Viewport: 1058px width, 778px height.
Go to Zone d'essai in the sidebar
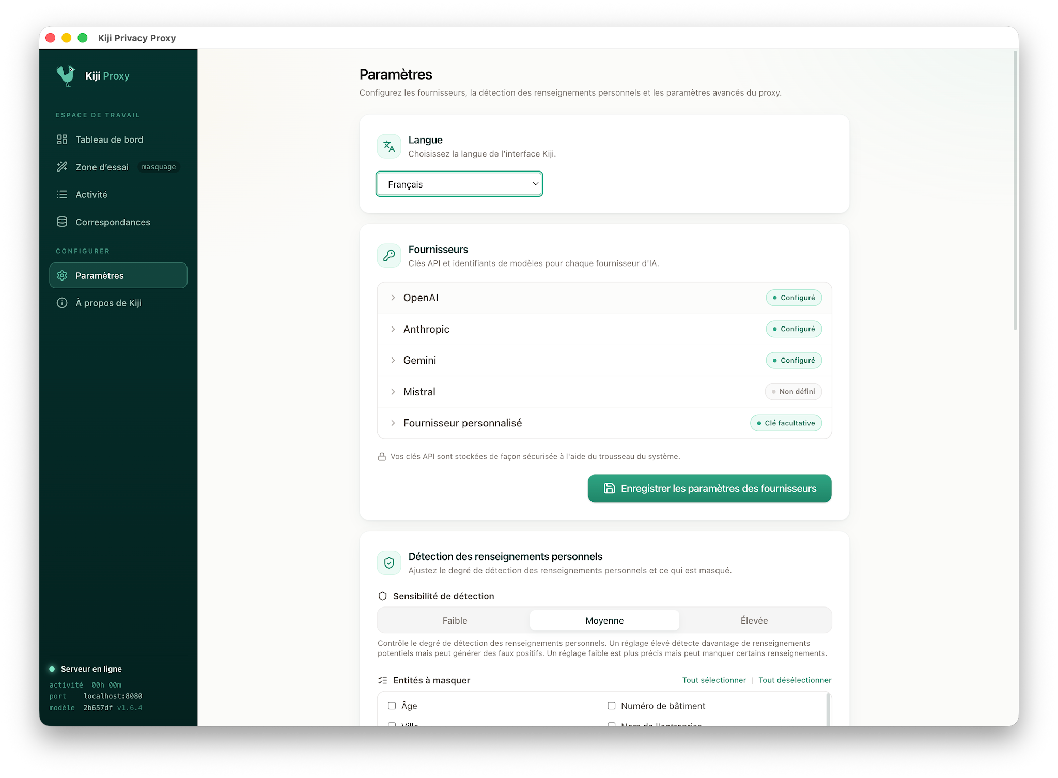tap(118, 167)
